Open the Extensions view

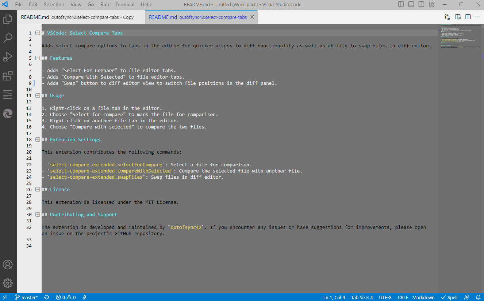click(x=8, y=76)
